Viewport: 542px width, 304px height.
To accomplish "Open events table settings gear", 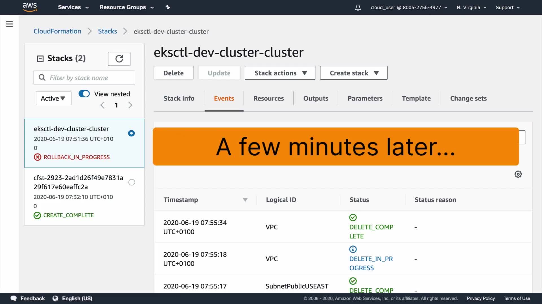I will [x=518, y=174].
